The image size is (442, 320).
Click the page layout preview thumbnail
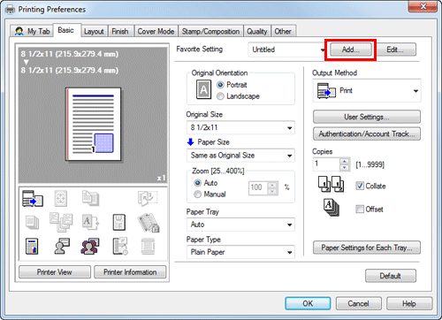tap(93, 125)
